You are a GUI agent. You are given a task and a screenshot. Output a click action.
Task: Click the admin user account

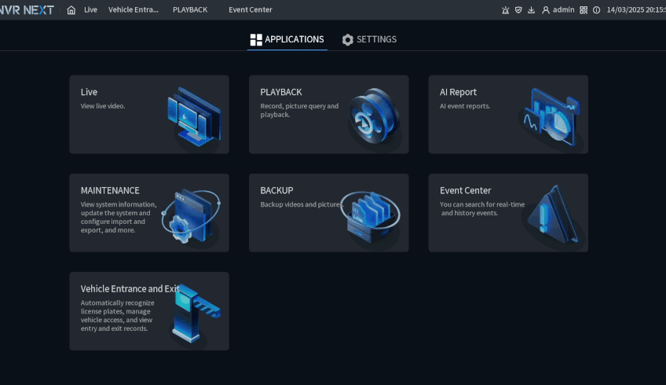pyautogui.click(x=558, y=10)
